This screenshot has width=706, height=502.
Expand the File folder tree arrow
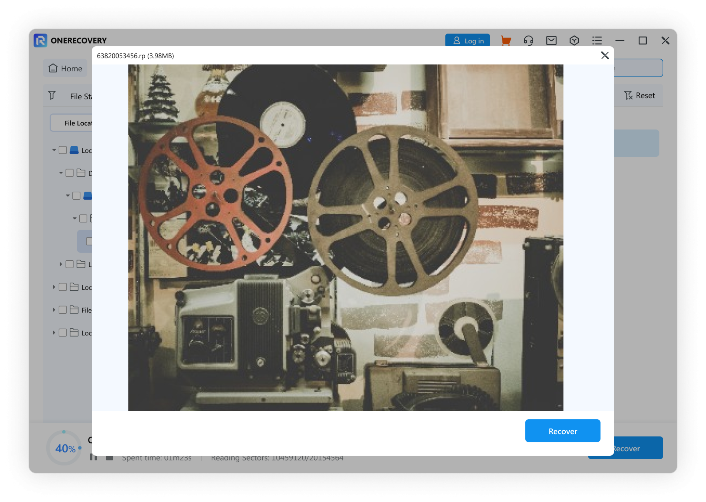click(54, 310)
